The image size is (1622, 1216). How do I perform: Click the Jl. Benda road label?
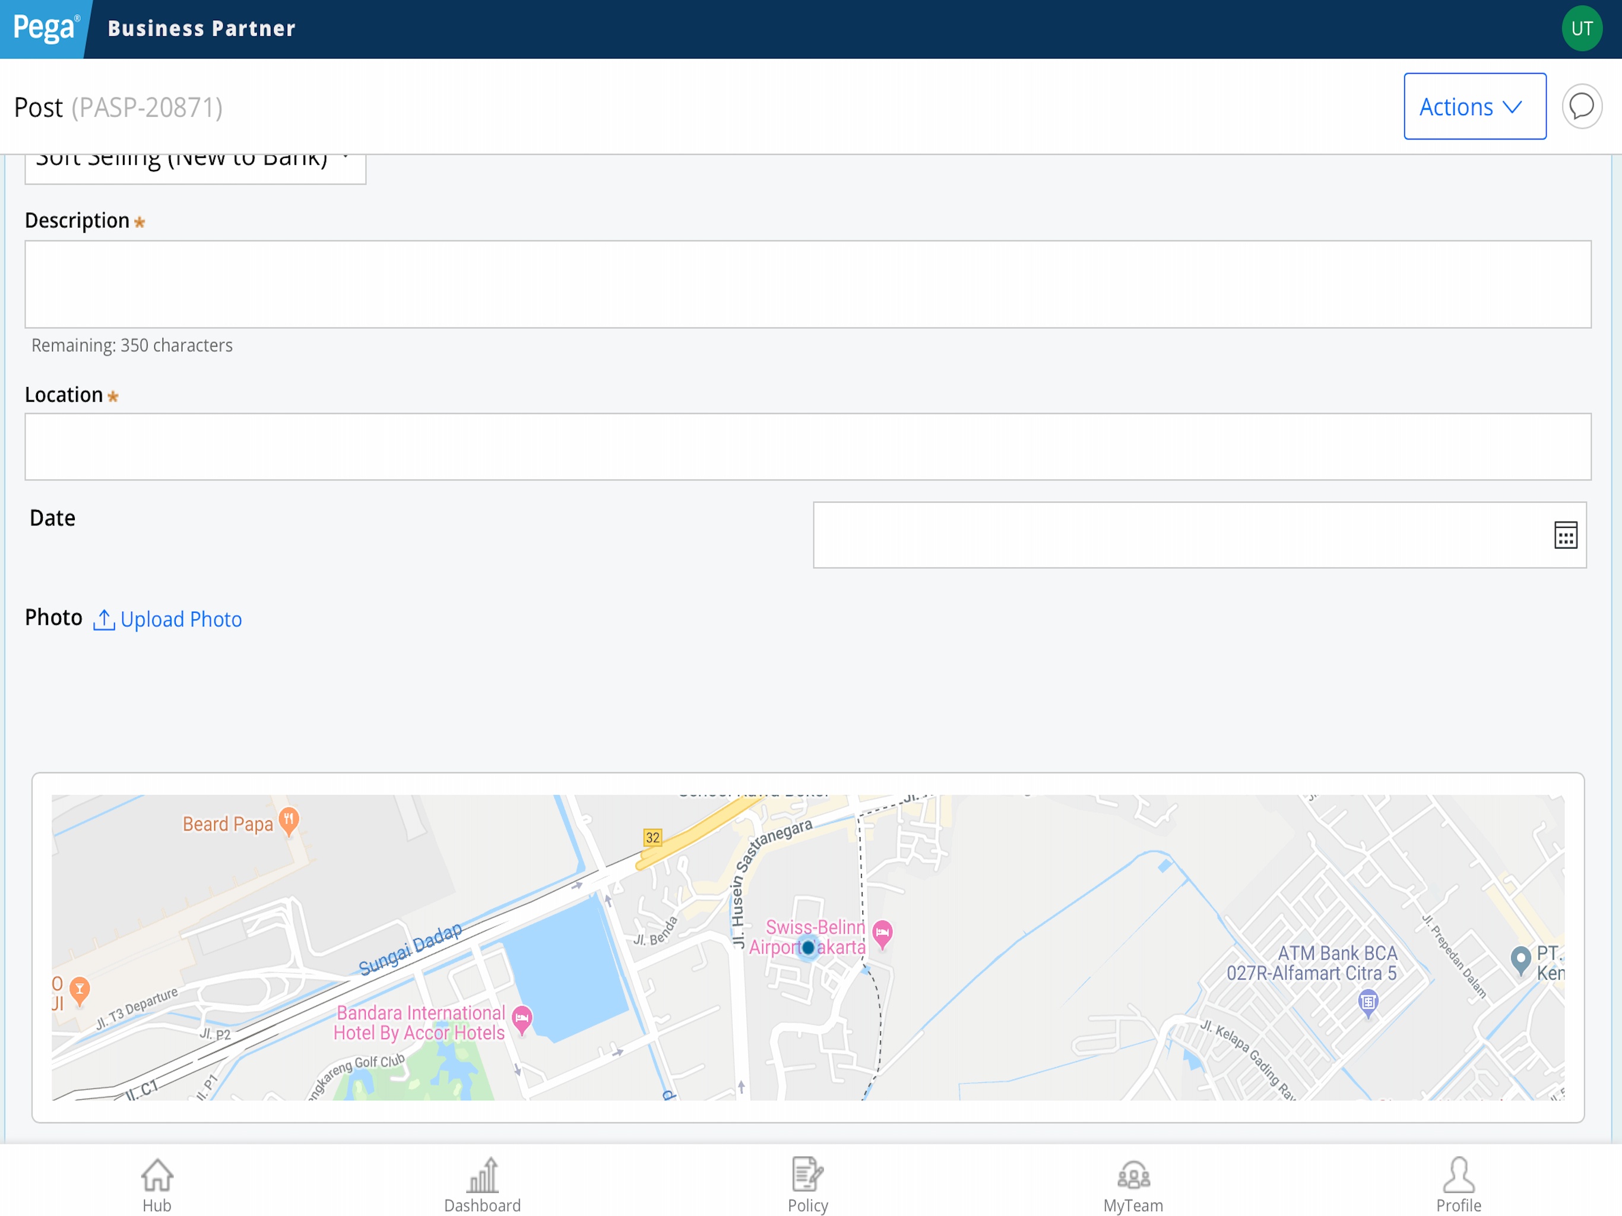point(656,932)
